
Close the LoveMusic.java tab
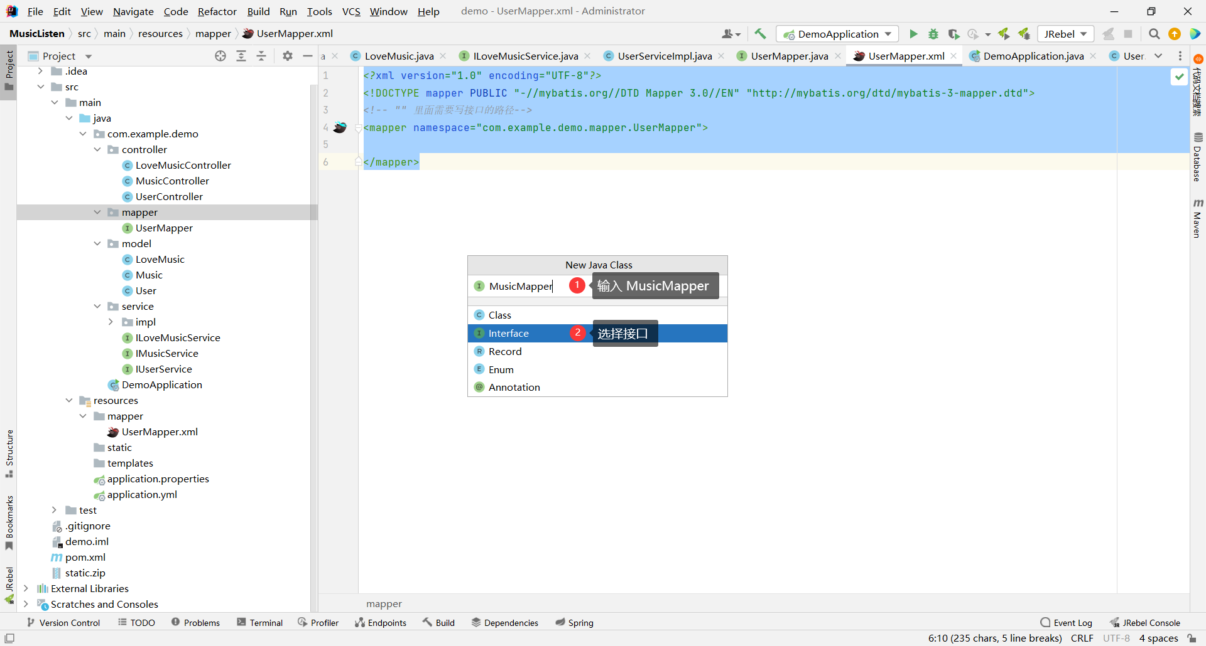[x=443, y=56]
